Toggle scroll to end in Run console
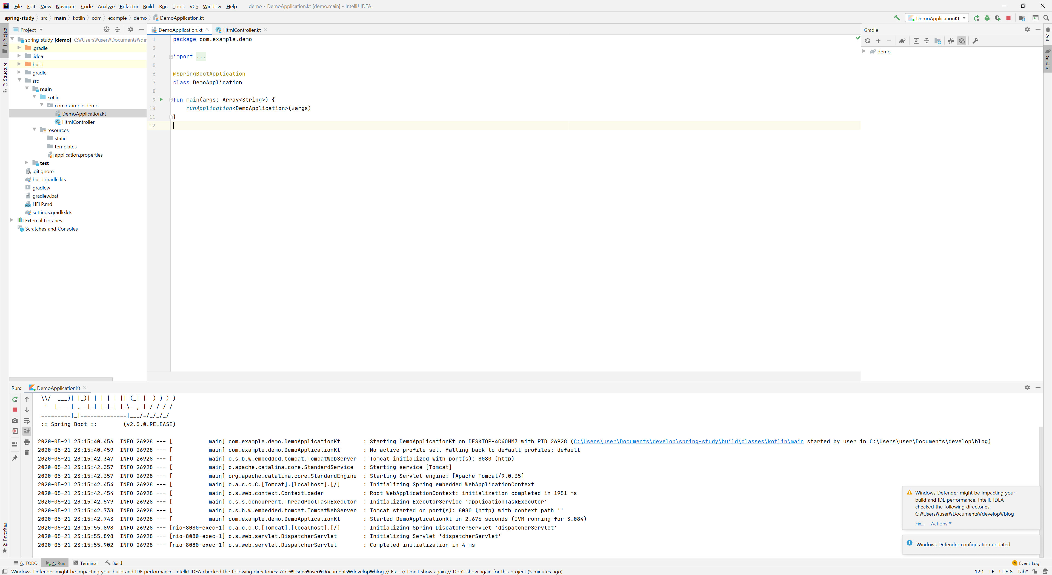 27,431
